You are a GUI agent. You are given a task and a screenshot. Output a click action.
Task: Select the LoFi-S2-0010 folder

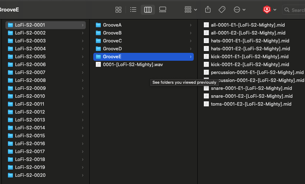tap(30, 96)
